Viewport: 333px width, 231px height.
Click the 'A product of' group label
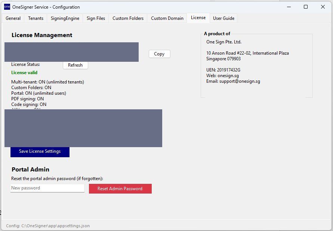[x=217, y=34]
